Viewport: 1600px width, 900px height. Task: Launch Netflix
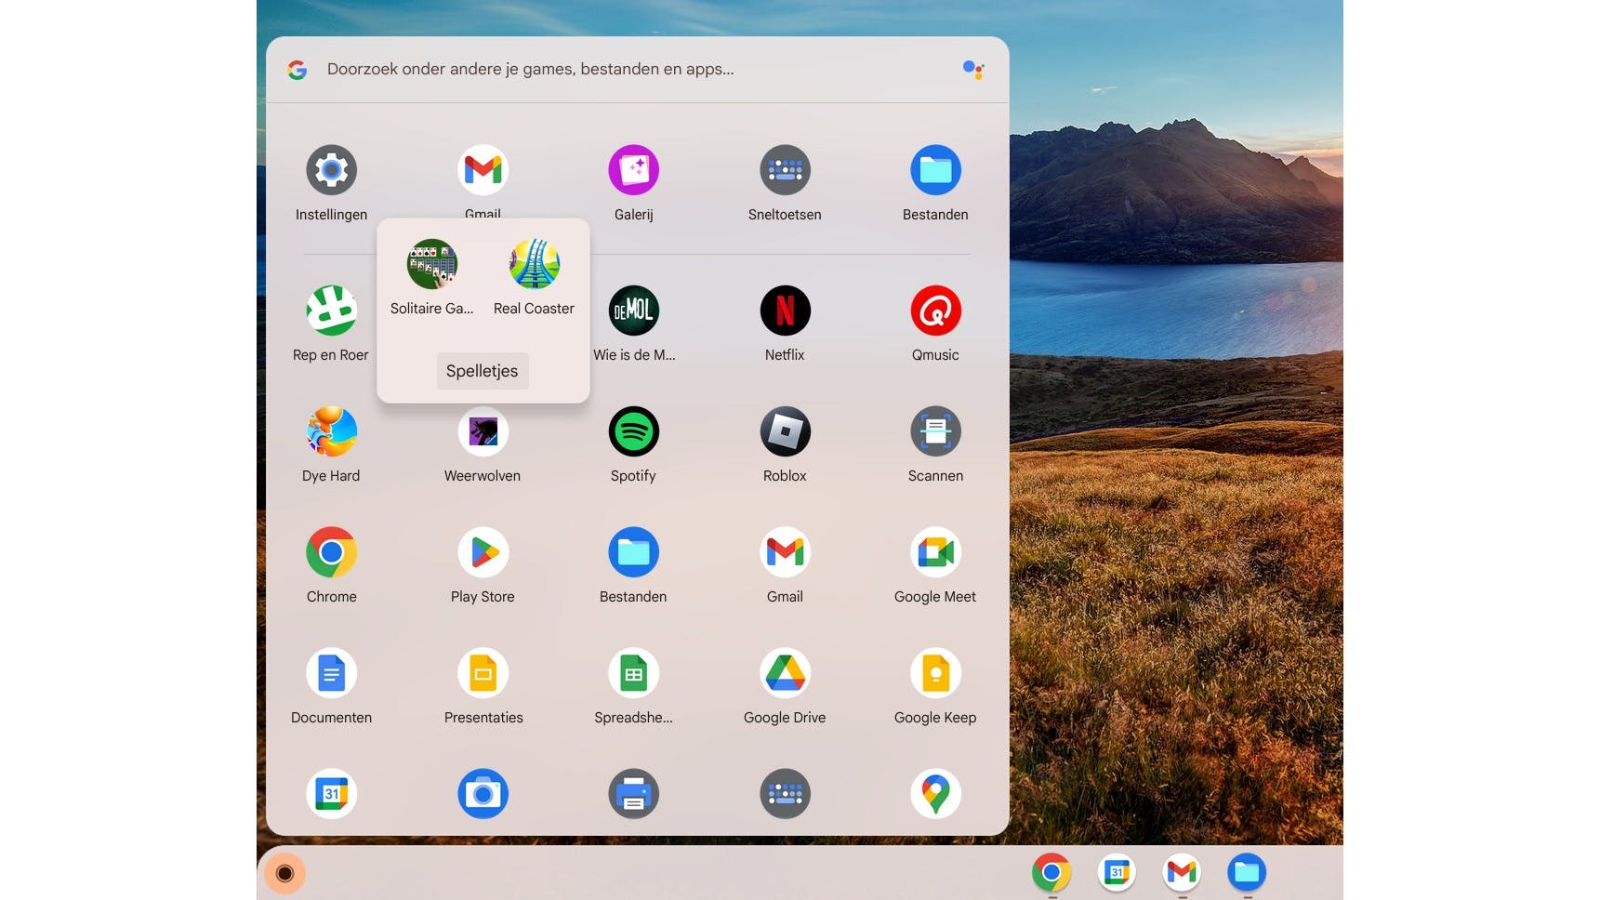pyautogui.click(x=785, y=311)
